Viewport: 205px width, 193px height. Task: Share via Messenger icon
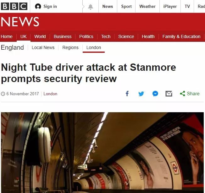point(155,94)
